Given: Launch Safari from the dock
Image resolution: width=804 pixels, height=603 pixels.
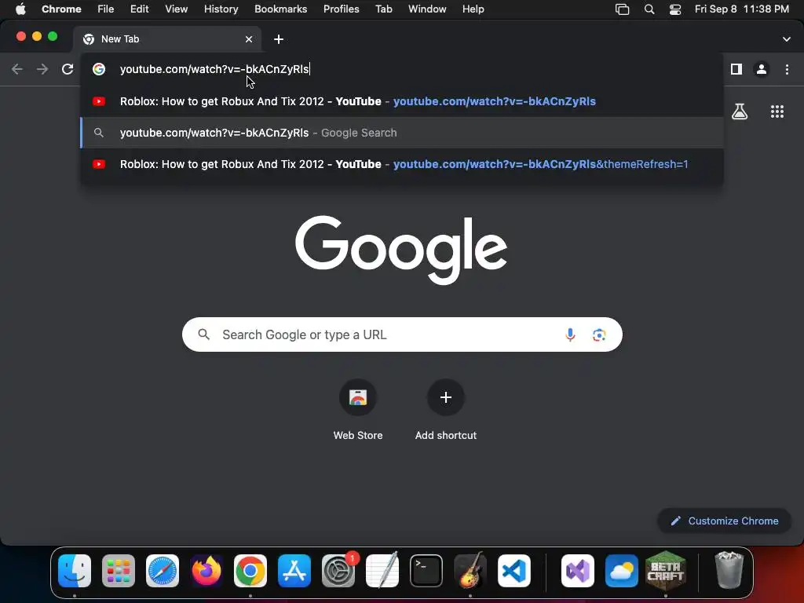Looking at the screenshot, I should pyautogui.click(x=163, y=571).
